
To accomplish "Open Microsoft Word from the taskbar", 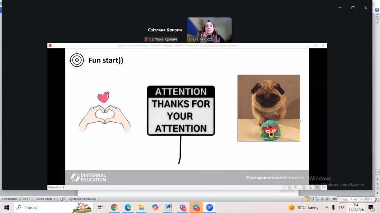I will click(169, 207).
